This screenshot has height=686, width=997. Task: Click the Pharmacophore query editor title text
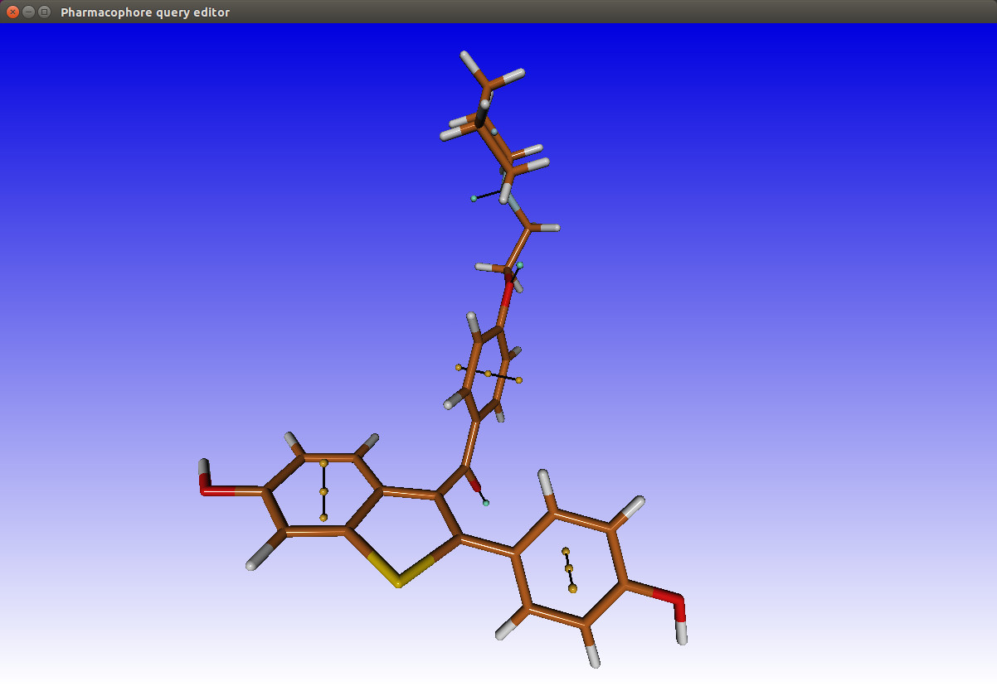(145, 12)
